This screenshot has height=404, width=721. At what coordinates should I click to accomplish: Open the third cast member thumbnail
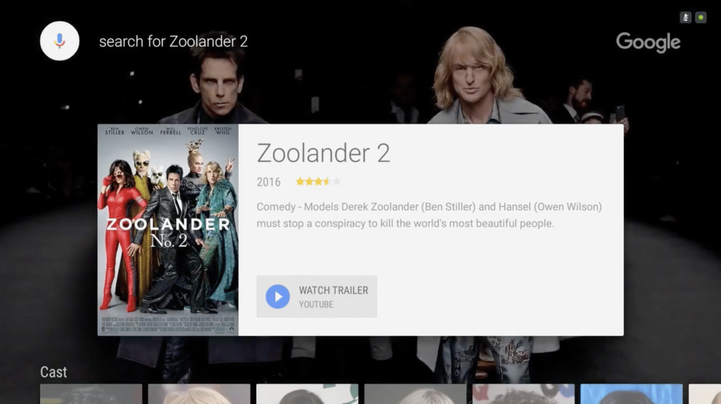point(307,394)
